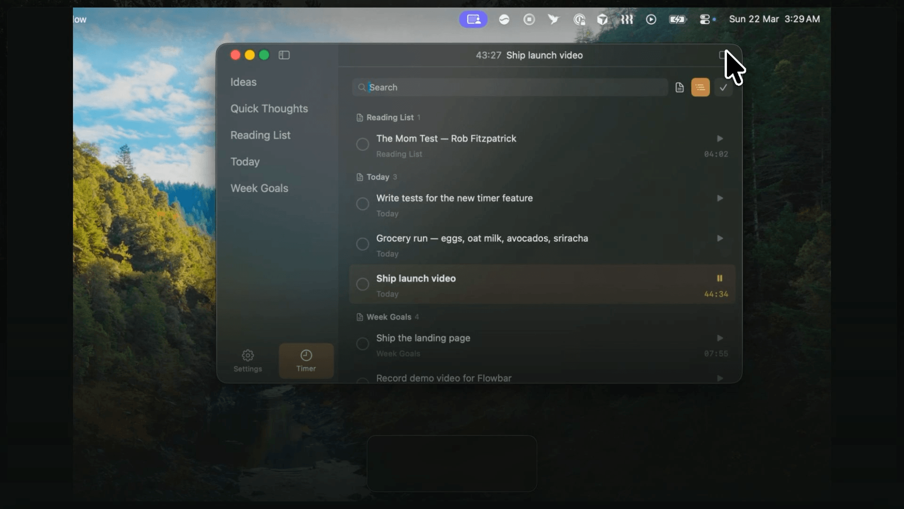The image size is (904, 509).
Task: Start timer for Write tests task
Action: (719, 198)
